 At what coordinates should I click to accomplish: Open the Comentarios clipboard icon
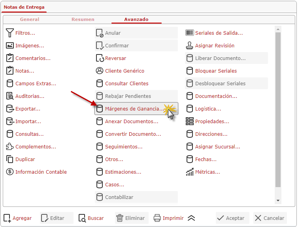(10, 58)
